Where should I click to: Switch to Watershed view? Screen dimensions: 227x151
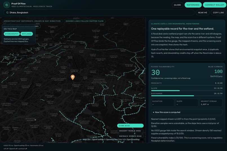(193, 5)
